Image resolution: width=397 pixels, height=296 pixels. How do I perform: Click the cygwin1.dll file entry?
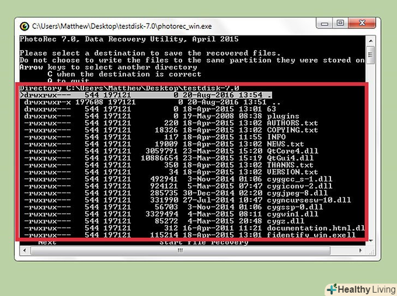tap(171, 214)
